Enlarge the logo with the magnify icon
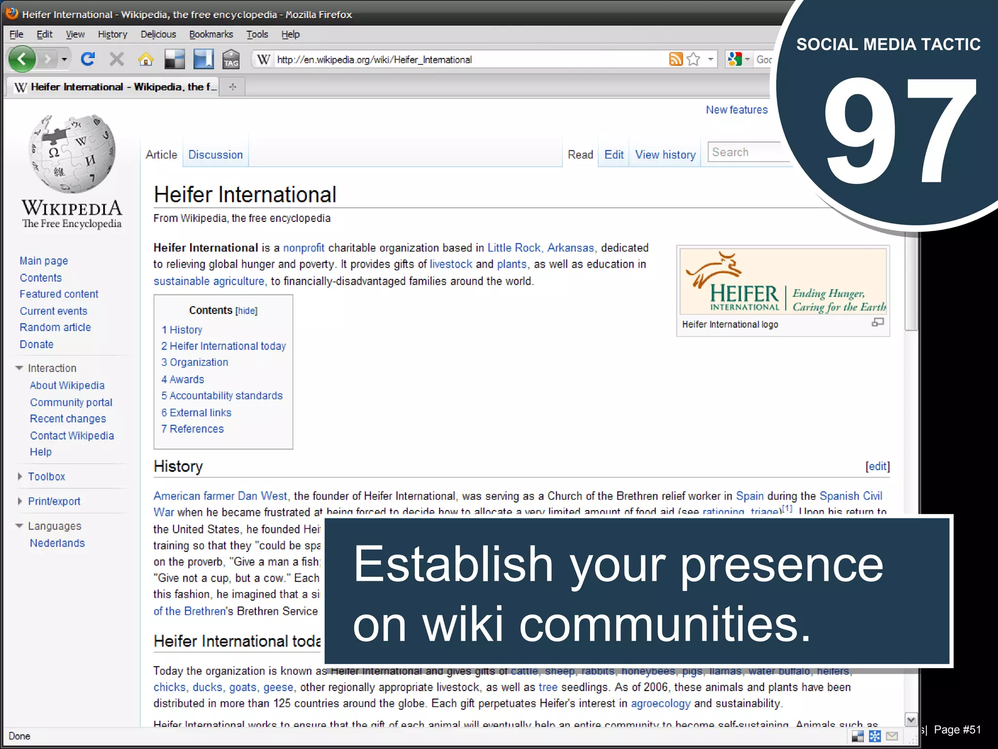 click(878, 322)
